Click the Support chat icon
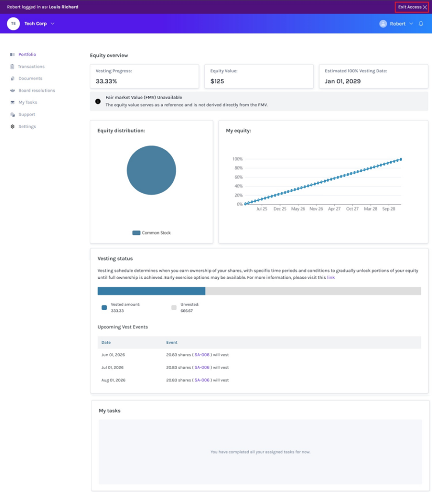Viewport: 432px width, 493px height. click(13, 115)
